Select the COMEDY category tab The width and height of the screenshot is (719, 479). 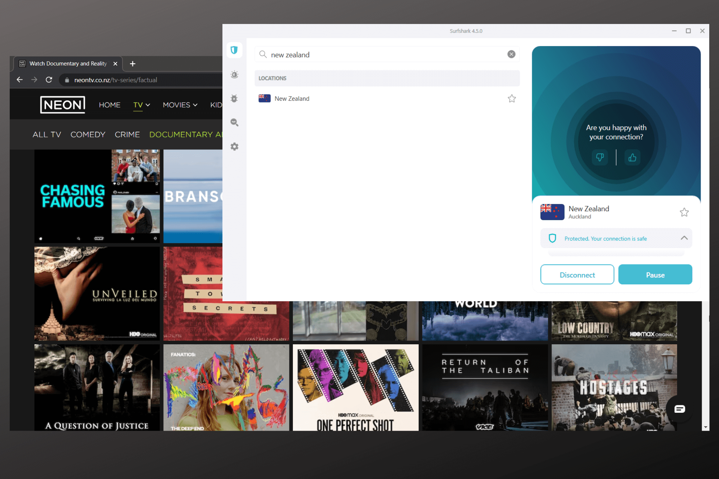pos(88,135)
